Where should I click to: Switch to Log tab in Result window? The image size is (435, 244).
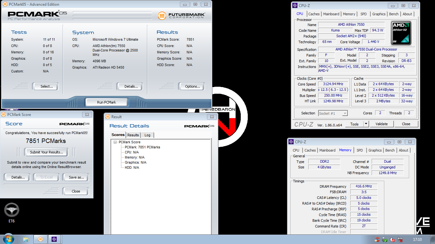147,135
